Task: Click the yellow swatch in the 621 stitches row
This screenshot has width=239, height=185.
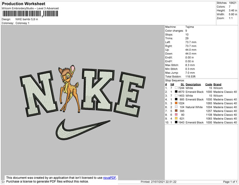Action: 176,118
